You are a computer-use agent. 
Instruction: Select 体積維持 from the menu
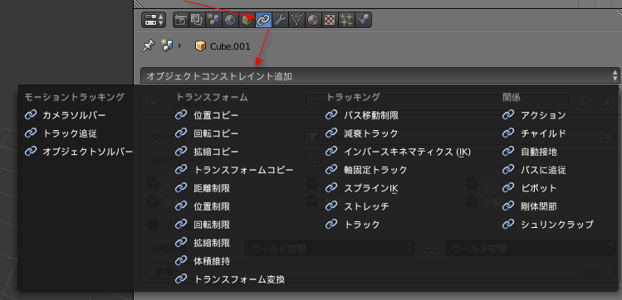203,261
